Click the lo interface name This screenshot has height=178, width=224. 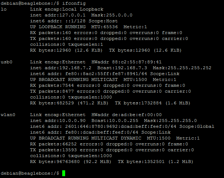[4, 9]
